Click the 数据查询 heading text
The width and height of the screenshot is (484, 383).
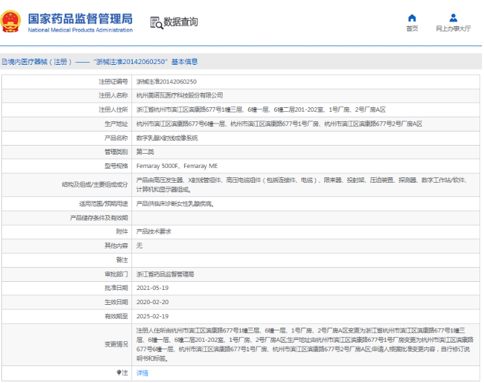(x=181, y=22)
